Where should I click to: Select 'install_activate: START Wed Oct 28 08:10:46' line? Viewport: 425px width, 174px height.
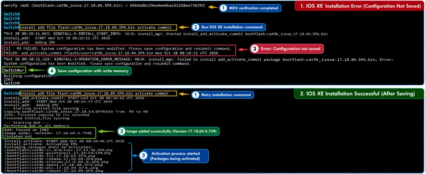click(x=64, y=141)
